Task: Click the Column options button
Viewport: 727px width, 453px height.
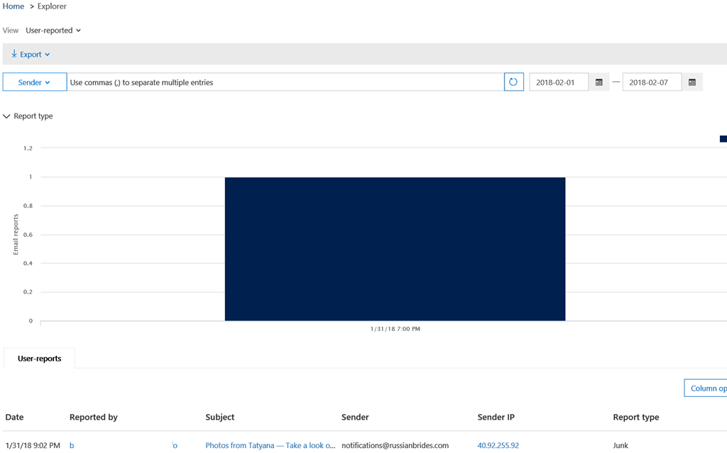Action: click(706, 388)
